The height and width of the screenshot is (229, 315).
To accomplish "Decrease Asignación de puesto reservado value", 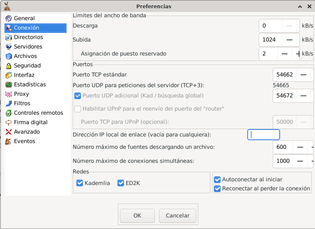I will pos(285,54).
